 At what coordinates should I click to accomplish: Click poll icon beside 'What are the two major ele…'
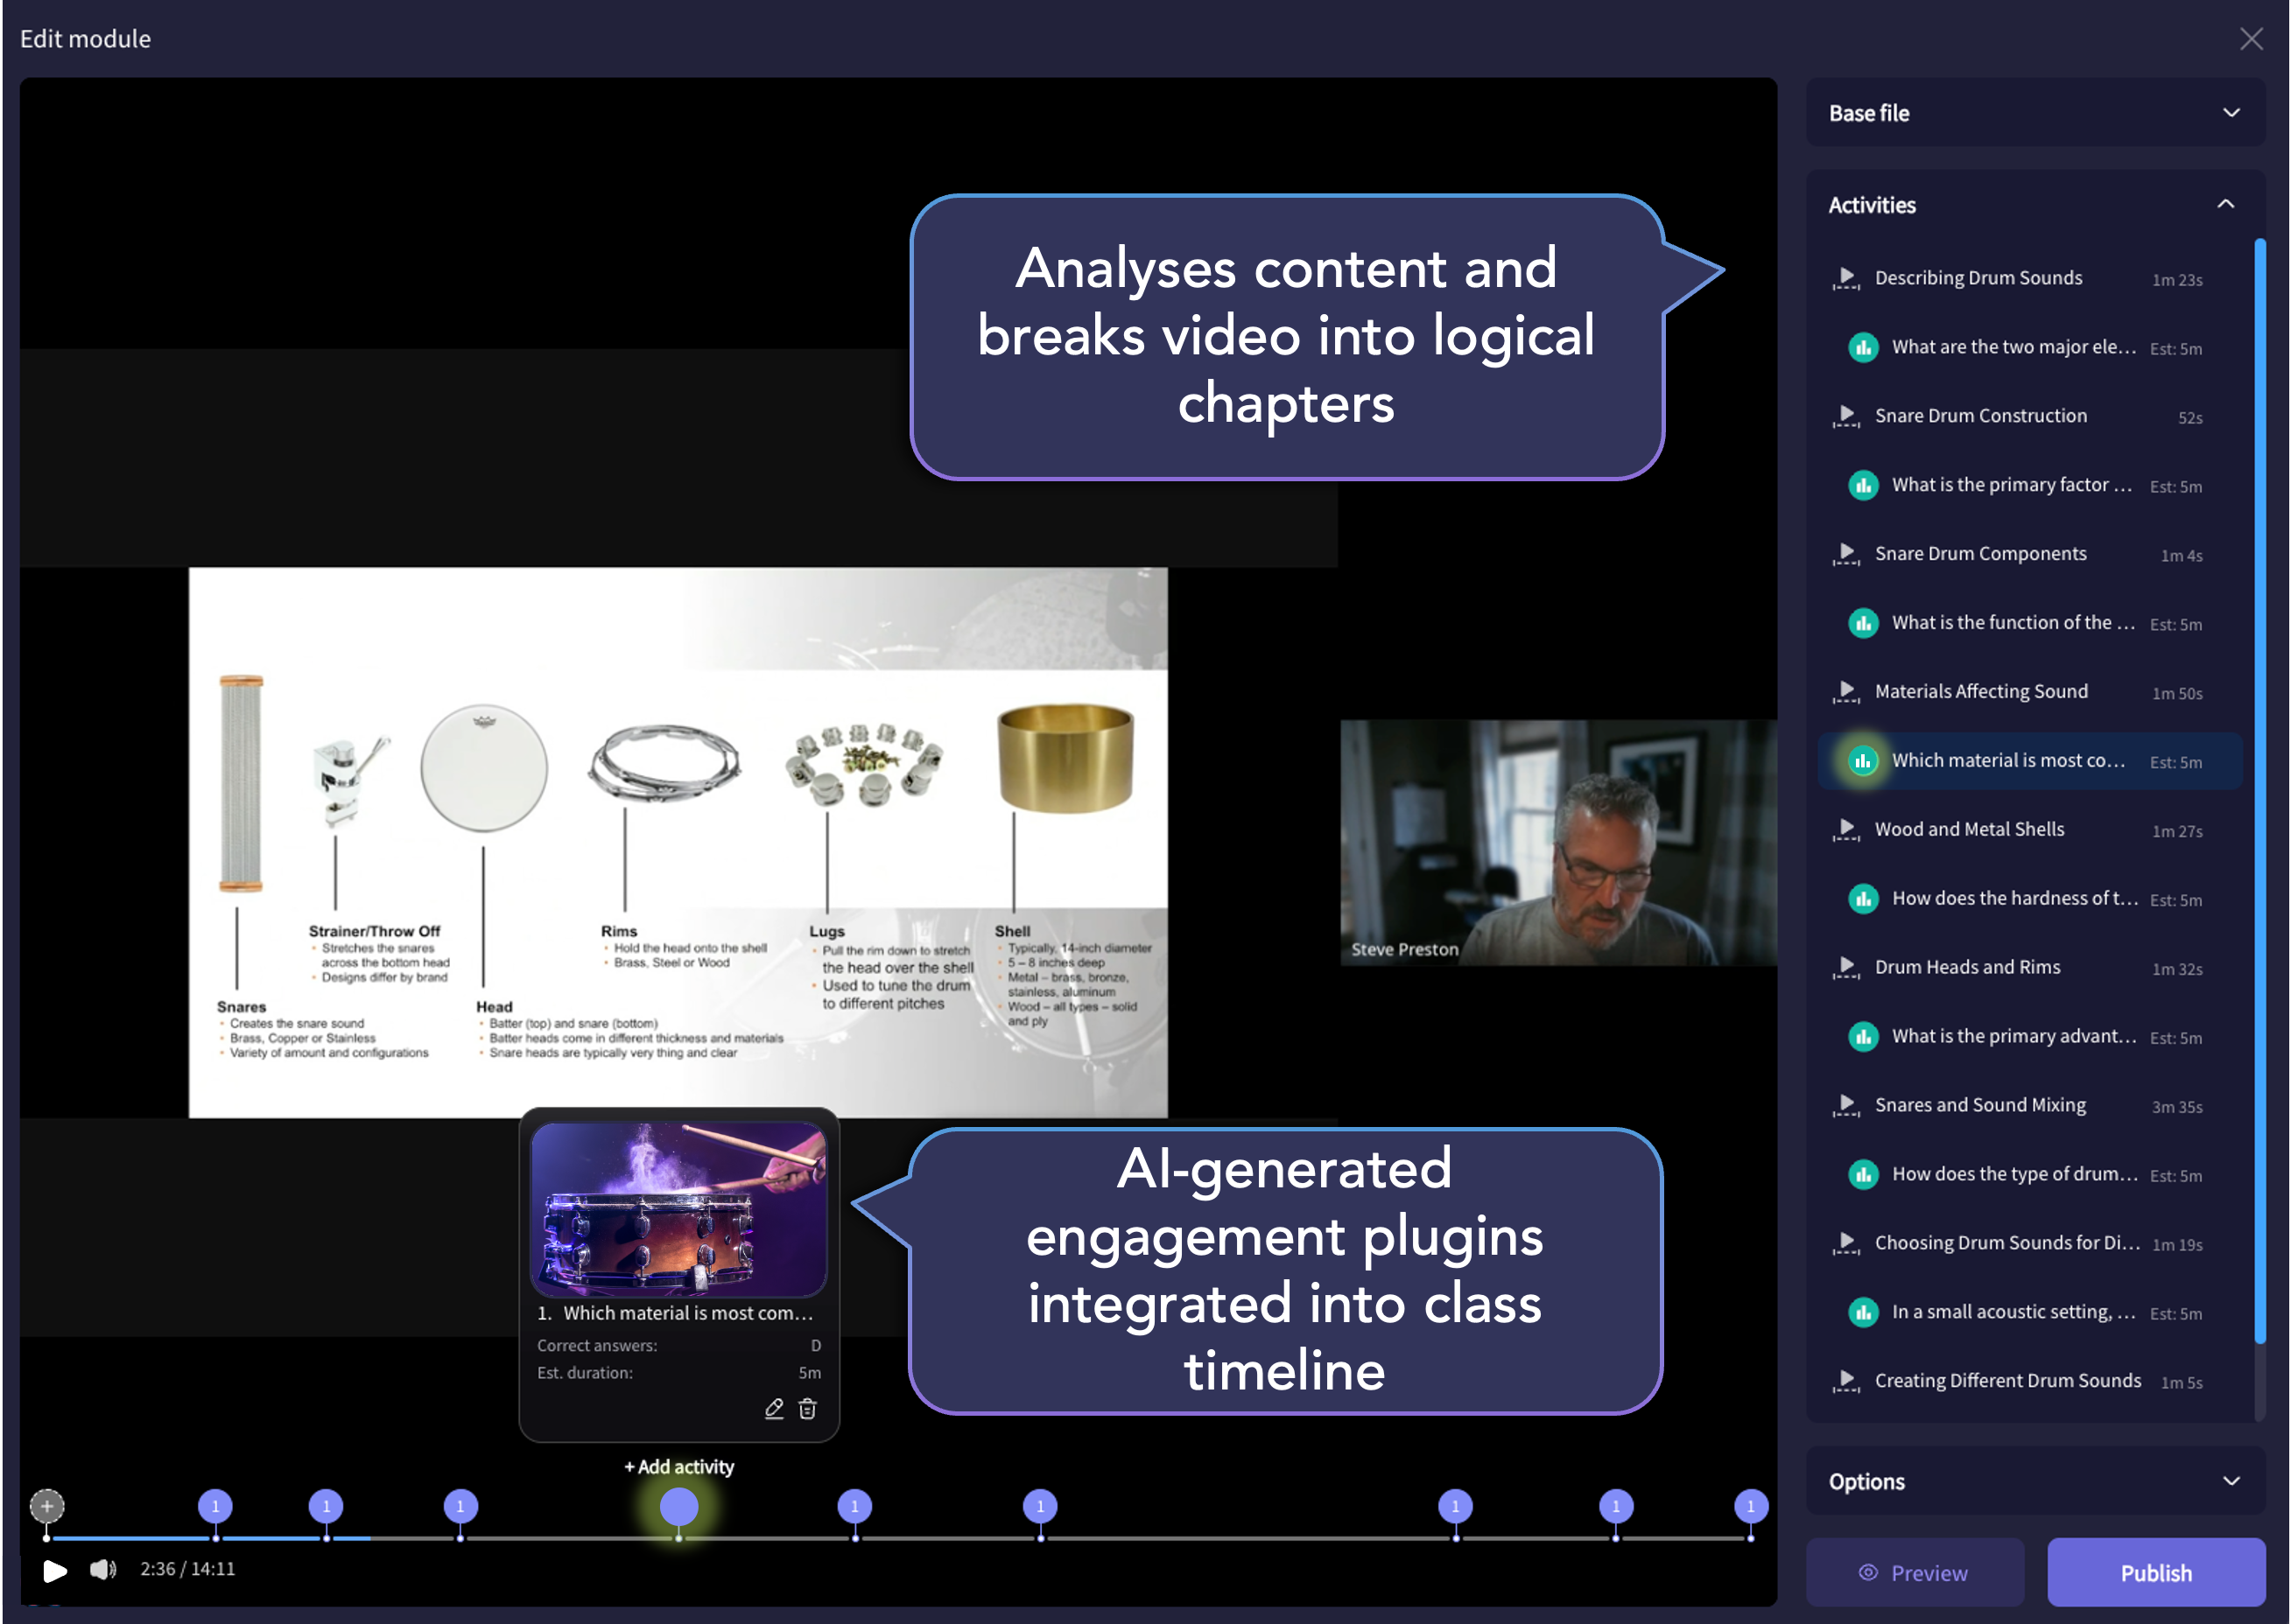click(1863, 347)
